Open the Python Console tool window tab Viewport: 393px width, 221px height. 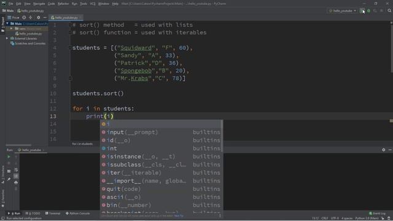click(78, 214)
